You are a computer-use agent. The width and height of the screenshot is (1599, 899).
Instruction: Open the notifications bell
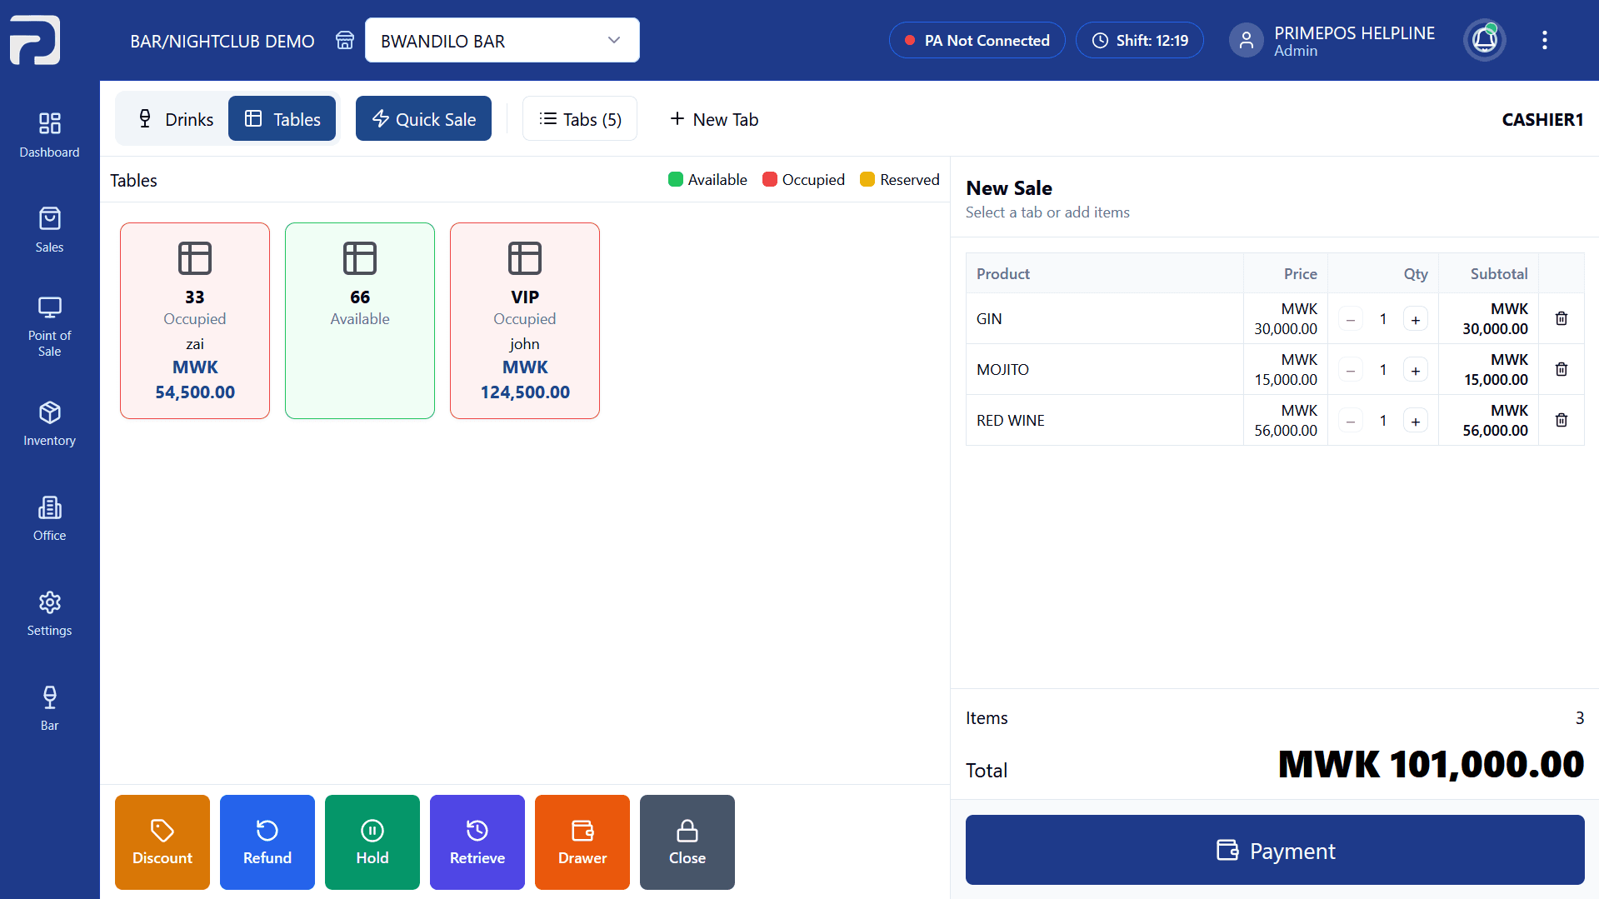coord(1484,40)
